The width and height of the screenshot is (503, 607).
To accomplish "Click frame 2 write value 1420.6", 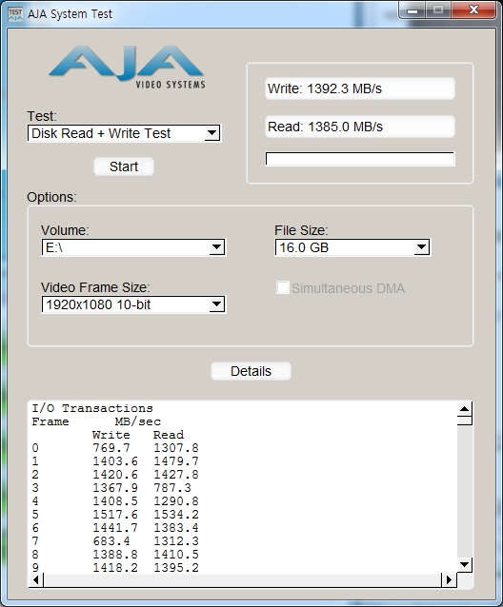I will coord(115,474).
